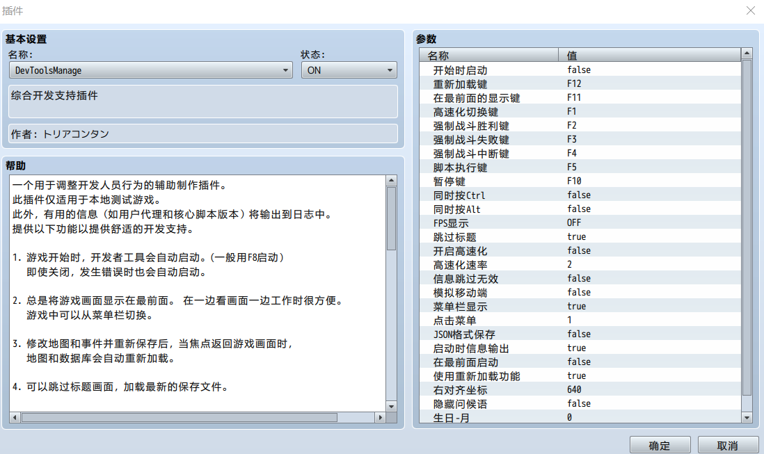
Task: Select the 同时按Ctrl parameter row
Action: click(580, 195)
